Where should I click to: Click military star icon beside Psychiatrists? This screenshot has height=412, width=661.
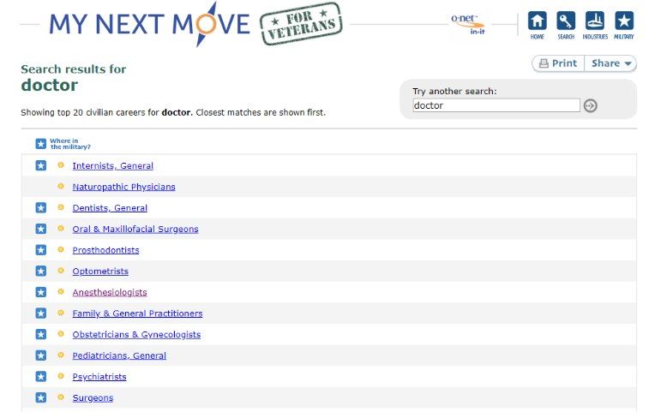40,376
